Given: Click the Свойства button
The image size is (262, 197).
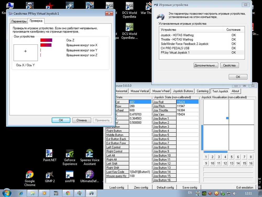Looking at the screenshot, I should point(230,65).
